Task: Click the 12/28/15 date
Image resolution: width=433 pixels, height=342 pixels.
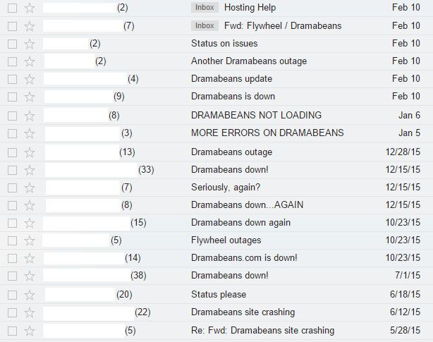Action: [403, 152]
